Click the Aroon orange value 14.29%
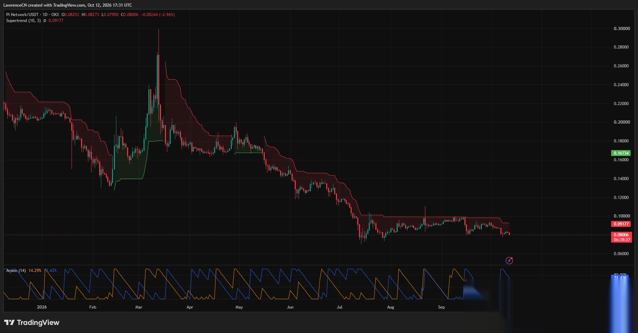Image resolution: width=638 pixels, height=333 pixels. click(x=35, y=271)
